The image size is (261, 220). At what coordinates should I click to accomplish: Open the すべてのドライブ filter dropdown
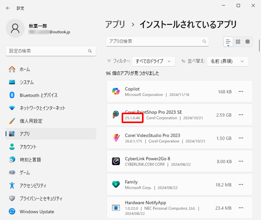click(x=153, y=62)
